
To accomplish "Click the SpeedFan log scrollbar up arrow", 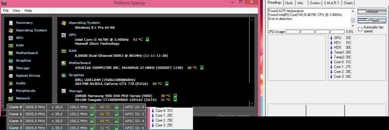I will coord(353,11).
